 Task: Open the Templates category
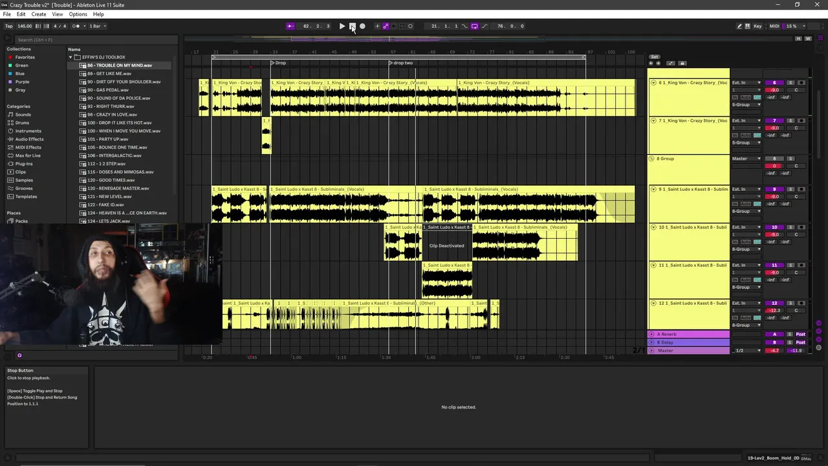coord(26,196)
